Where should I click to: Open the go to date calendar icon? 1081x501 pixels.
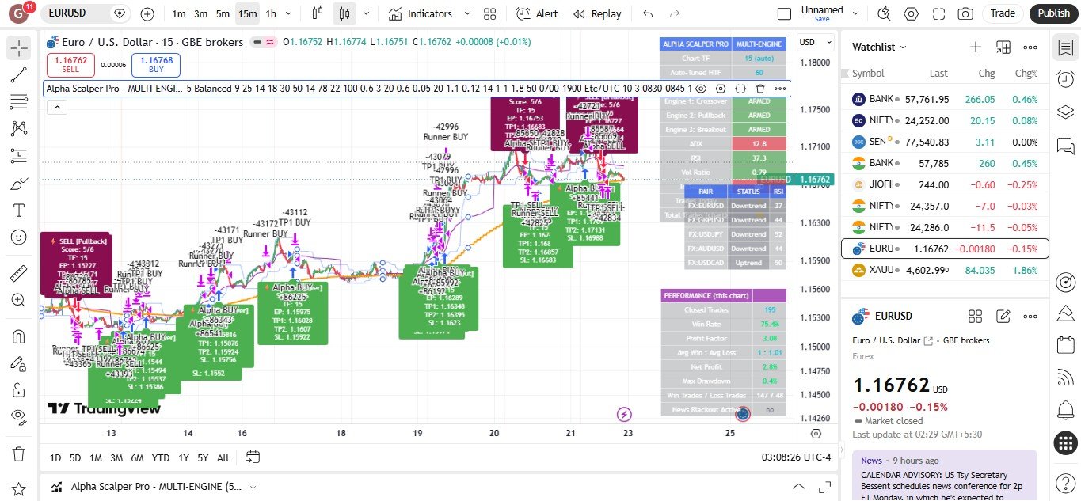pyautogui.click(x=253, y=457)
